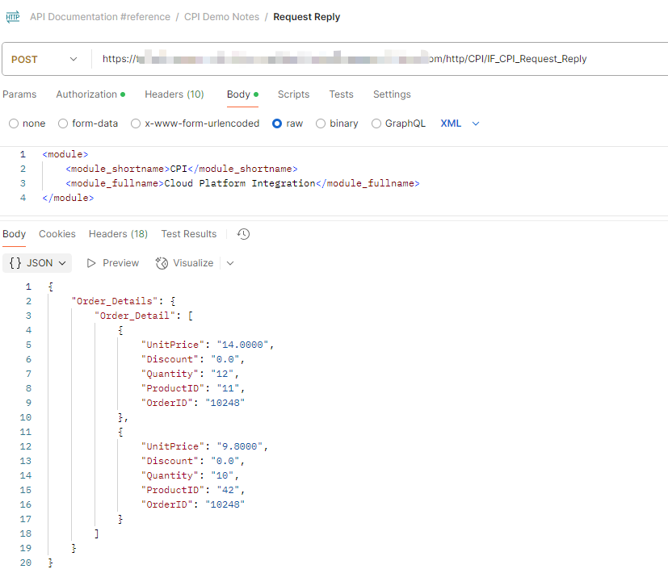This screenshot has width=668, height=569.
Task: Click the Request Reply request title
Action: [307, 17]
